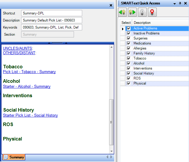Toggle the Alcohol row checkbox
The image size is (189, 162).
129,63
